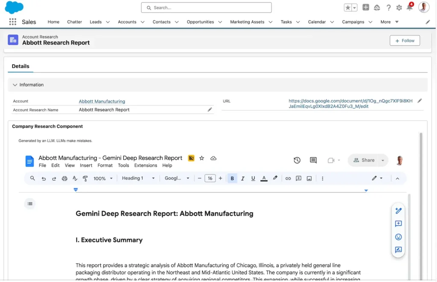Open the Tools menu in Docs
Viewport: 437px width, 282px height.
click(x=123, y=165)
